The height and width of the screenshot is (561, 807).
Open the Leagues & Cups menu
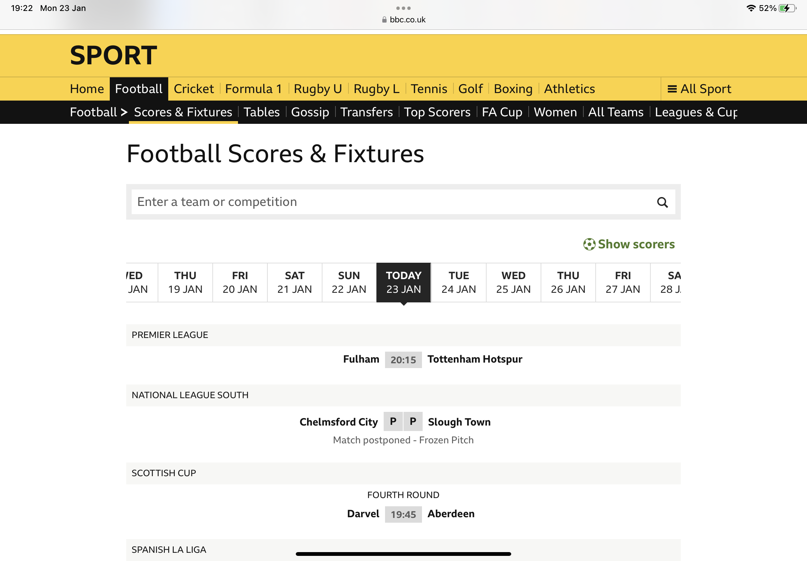[x=696, y=112]
